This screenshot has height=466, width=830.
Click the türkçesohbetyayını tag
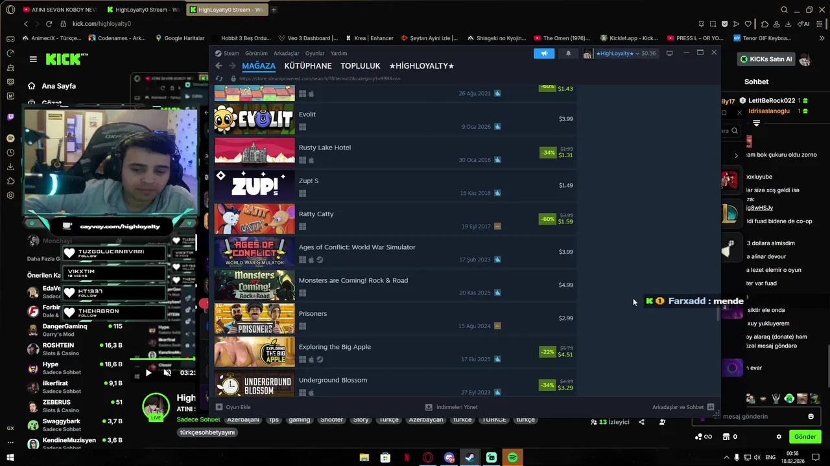click(207, 432)
